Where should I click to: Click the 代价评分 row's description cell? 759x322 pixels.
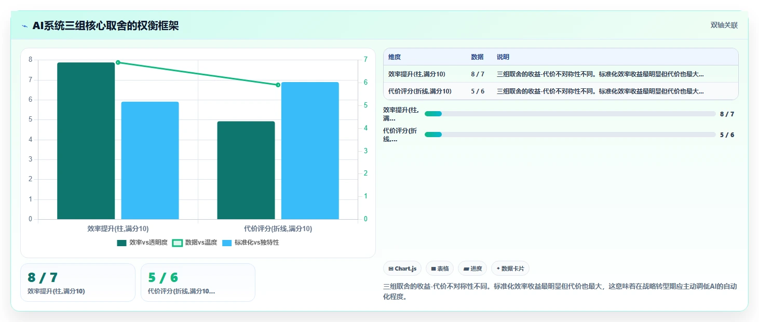pos(600,91)
